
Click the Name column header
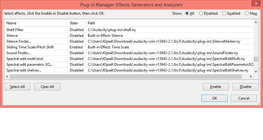36,23
